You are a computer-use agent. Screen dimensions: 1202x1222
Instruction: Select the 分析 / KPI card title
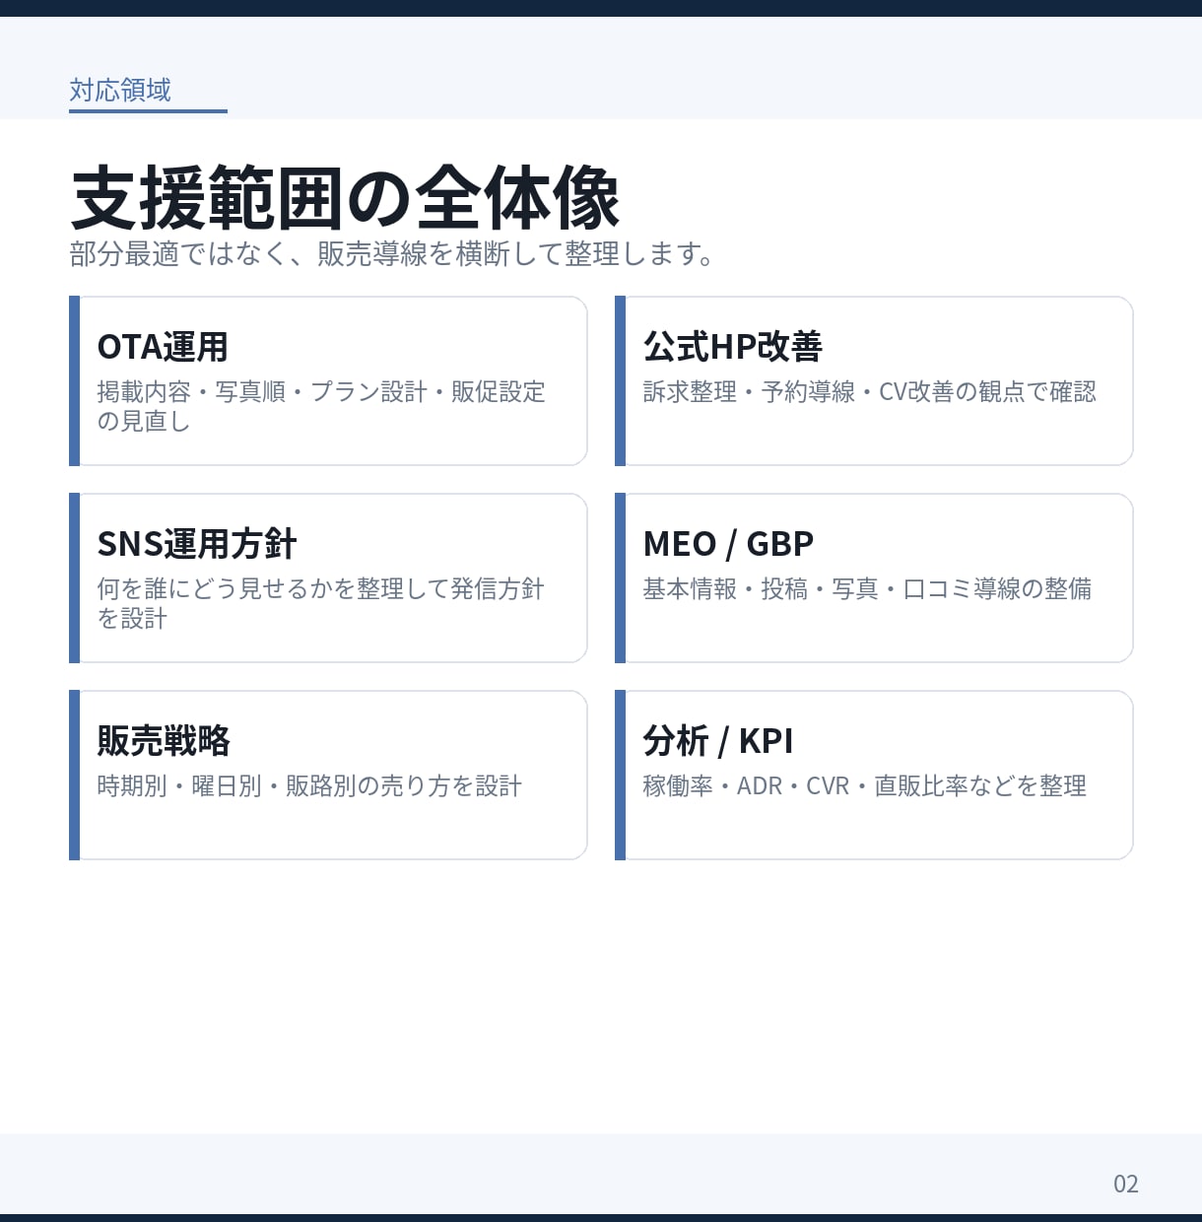pyautogui.click(x=717, y=741)
